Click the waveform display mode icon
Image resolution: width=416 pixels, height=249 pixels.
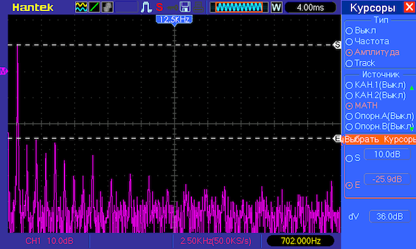(x=81, y=7)
